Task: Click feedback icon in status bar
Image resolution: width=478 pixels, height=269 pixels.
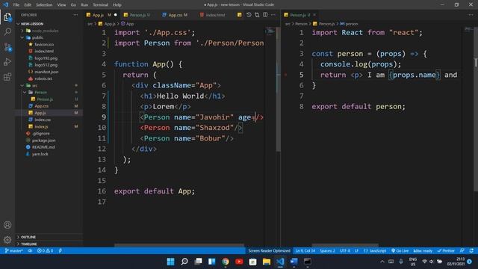Action: [x=462, y=251]
